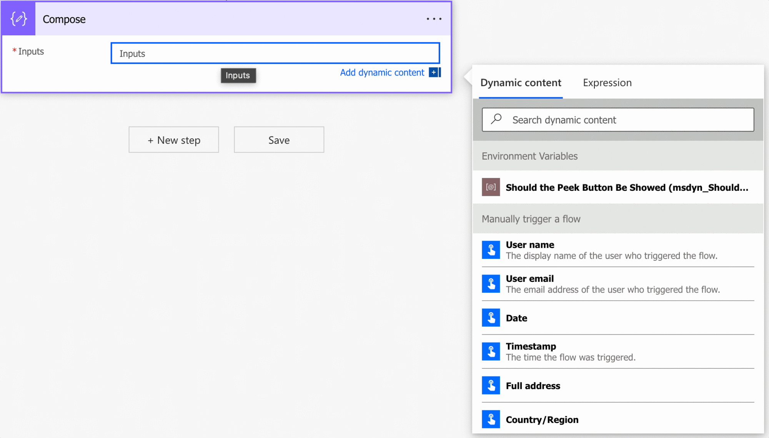769x438 pixels.
Task: Click the User email trigger icon
Action: (x=491, y=284)
